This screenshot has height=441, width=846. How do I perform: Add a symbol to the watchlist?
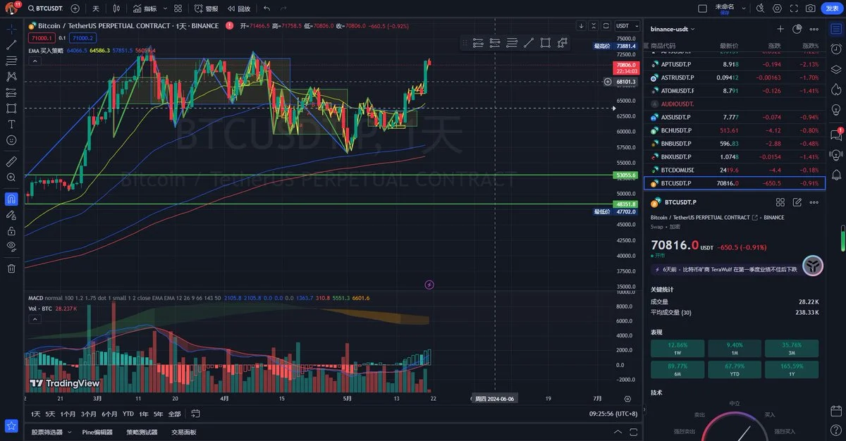click(780, 29)
